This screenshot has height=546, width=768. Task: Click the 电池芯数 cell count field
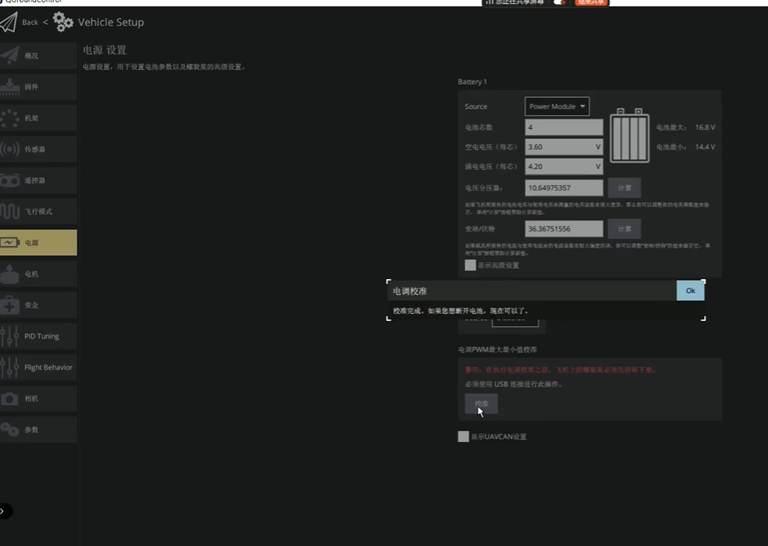(564, 127)
